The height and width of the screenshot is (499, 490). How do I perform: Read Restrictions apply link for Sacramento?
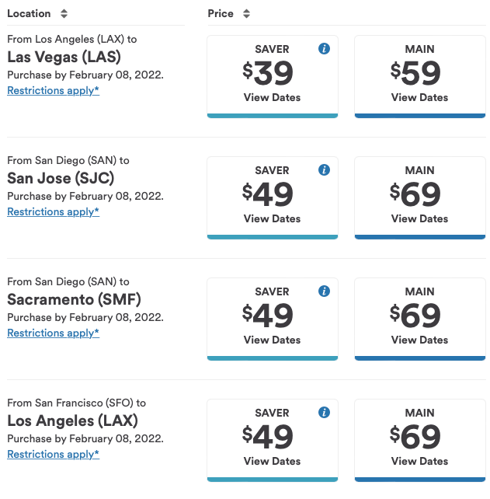coord(53,333)
